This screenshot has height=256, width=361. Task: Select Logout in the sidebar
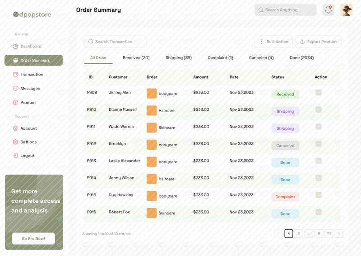point(27,156)
